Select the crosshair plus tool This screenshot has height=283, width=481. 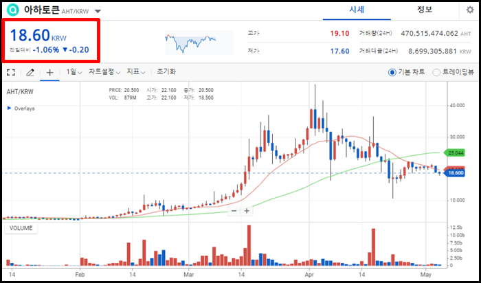49,72
